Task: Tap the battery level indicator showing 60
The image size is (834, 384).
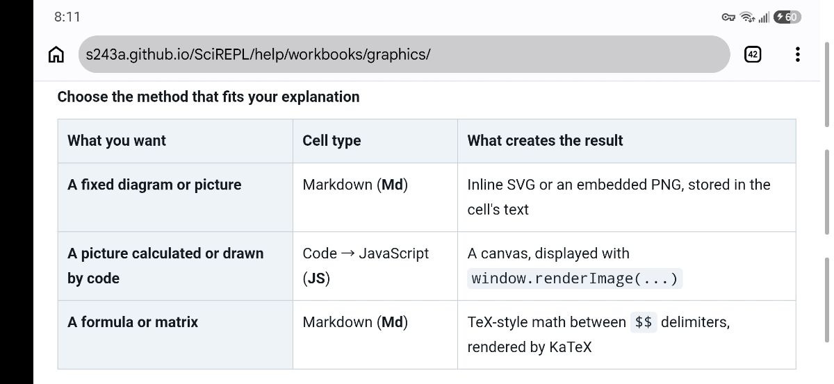Action: click(x=787, y=17)
